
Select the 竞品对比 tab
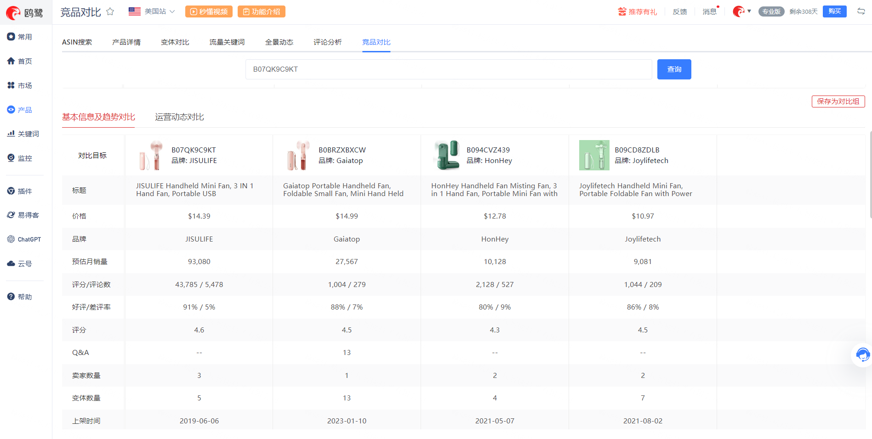click(x=376, y=42)
